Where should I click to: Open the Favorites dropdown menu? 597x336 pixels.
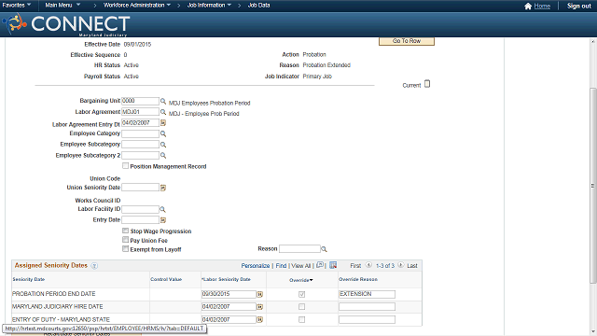coord(17,6)
